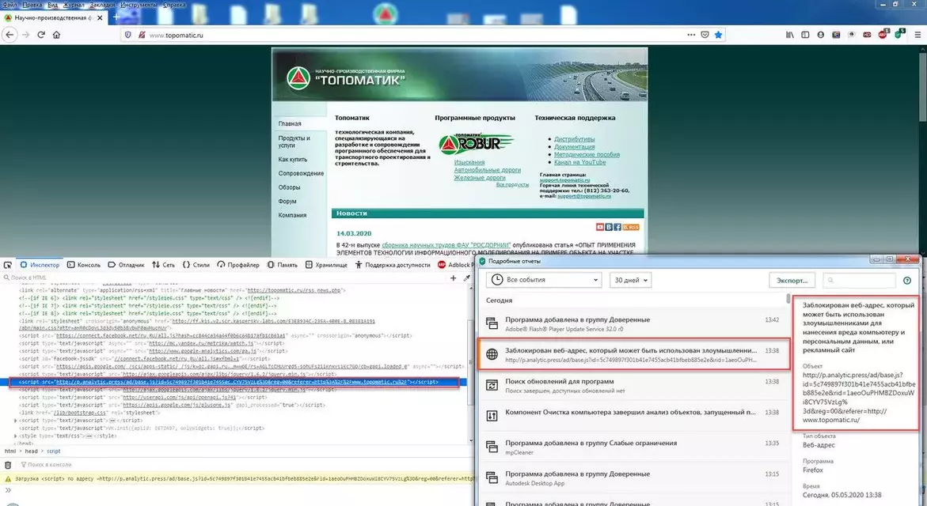
Task: Open the Канал на YouTube link
Action: (x=579, y=162)
